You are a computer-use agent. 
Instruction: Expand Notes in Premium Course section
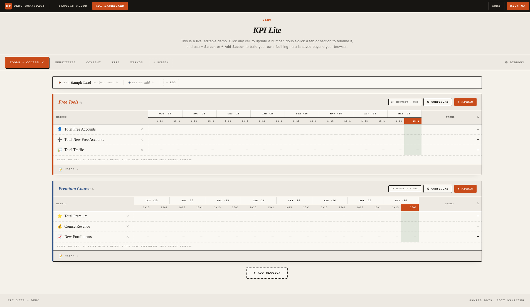(69, 256)
